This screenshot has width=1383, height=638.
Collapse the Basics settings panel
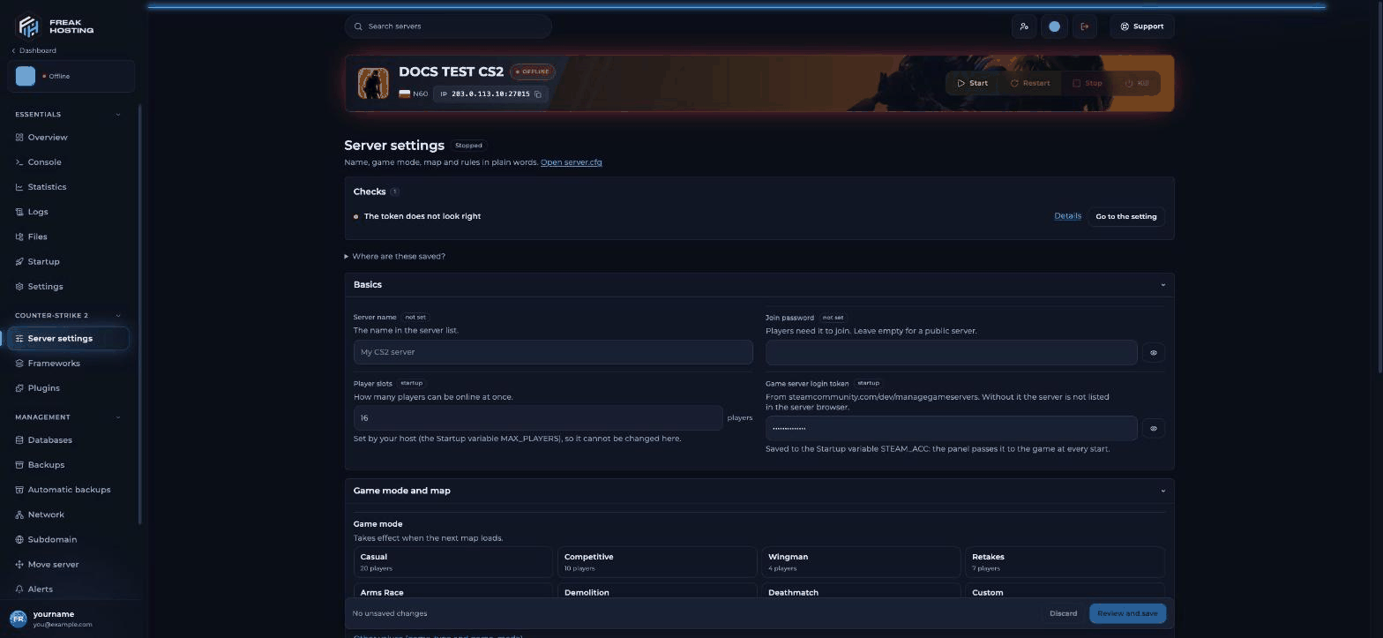point(1162,285)
